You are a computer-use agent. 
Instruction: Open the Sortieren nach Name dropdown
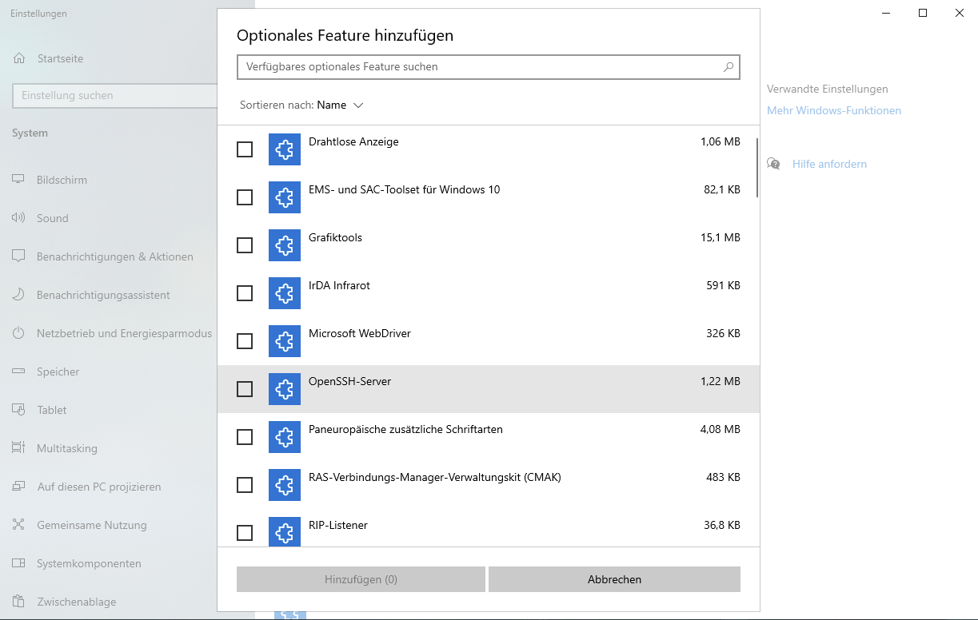coord(340,105)
